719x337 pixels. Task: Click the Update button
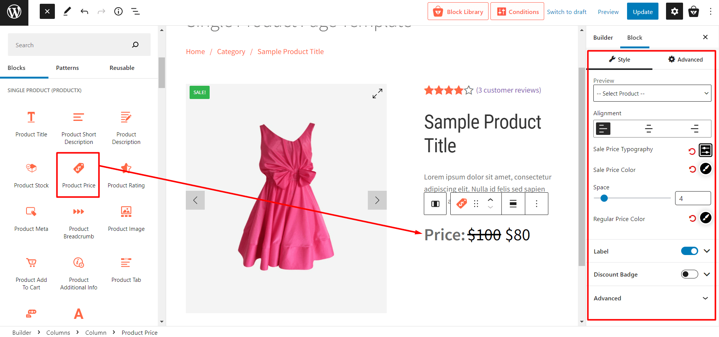click(642, 11)
